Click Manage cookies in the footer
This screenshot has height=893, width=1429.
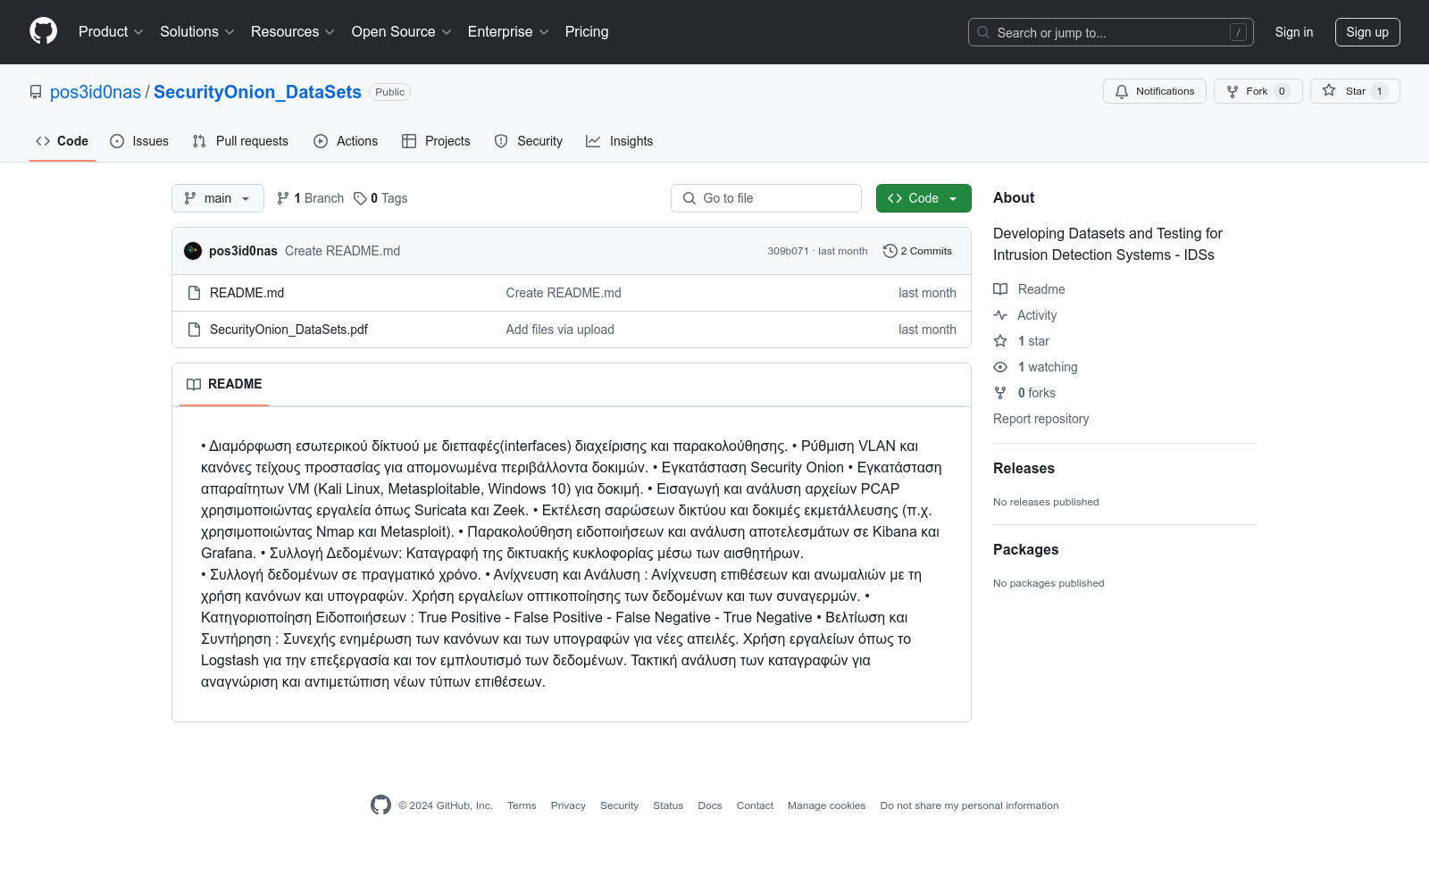pos(827,805)
